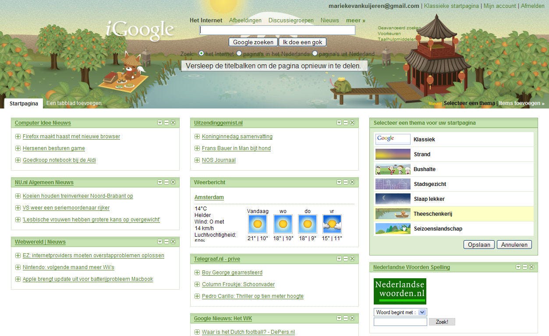Minimize the Uitzendinggemist.nl gadget
The height and width of the screenshot is (336, 549).
(x=346, y=122)
